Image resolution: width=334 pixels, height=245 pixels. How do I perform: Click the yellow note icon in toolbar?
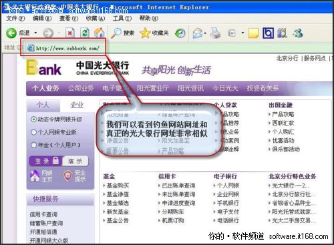point(253,33)
